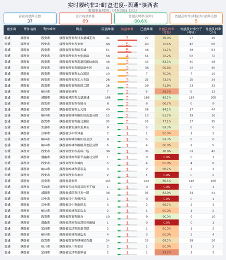Select outlet 陕西省西安市南郊二部
Image resolution: width=226 pixels, height=260 pixels.
coord(74,85)
